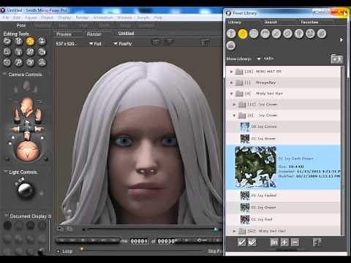The image size is (351, 263).
Task: Switch to the document Preview tab
Action: coord(64,34)
